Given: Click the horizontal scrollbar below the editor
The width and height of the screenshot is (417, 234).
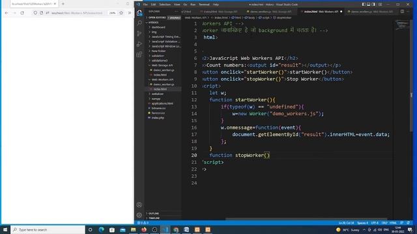Looking at the screenshot, I should point(306,219).
